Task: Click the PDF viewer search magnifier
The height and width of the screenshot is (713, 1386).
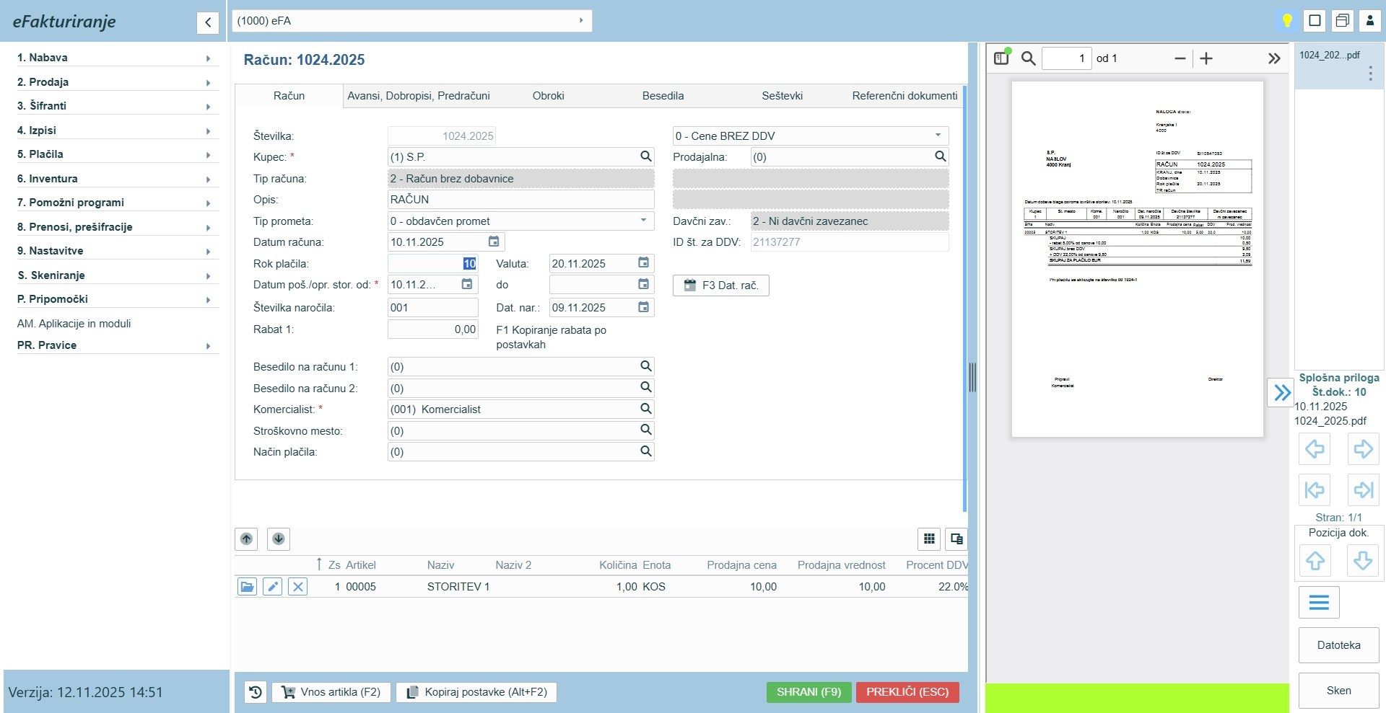Action: coord(1028,58)
